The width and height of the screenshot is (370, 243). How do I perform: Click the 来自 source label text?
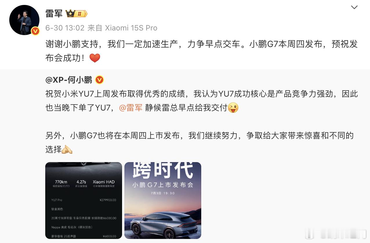95,28
